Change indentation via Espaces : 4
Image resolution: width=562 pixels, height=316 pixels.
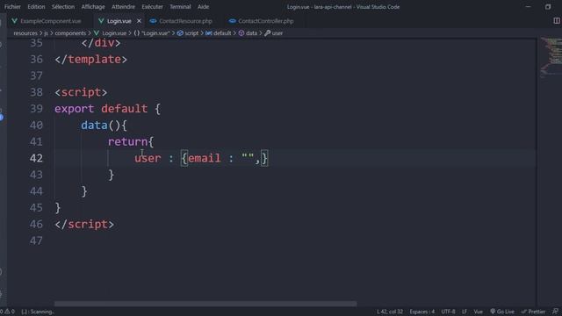point(421,312)
